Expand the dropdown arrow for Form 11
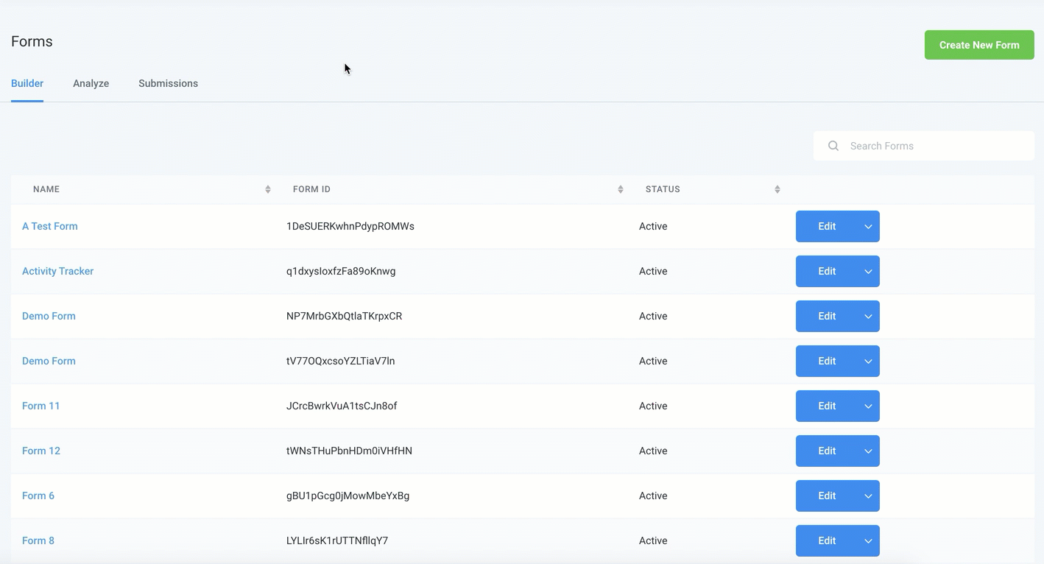The image size is (1044, 564). pos(868,406)
